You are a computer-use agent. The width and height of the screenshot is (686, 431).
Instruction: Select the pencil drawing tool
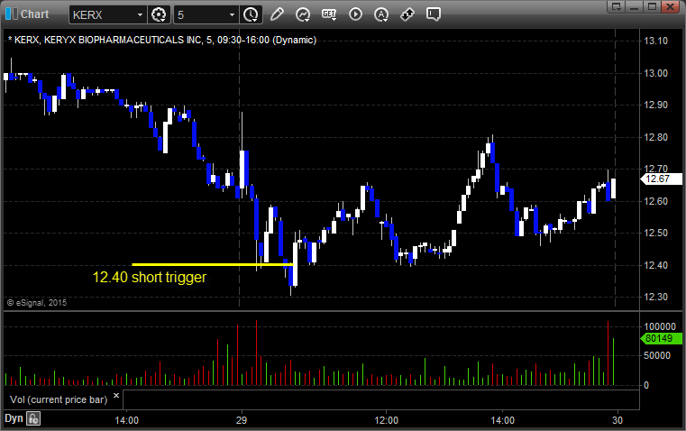coord(277,14)
